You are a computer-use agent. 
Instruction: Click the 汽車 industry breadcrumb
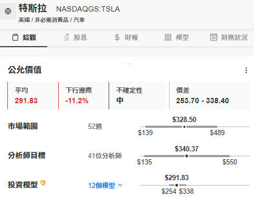pos(79,20)
